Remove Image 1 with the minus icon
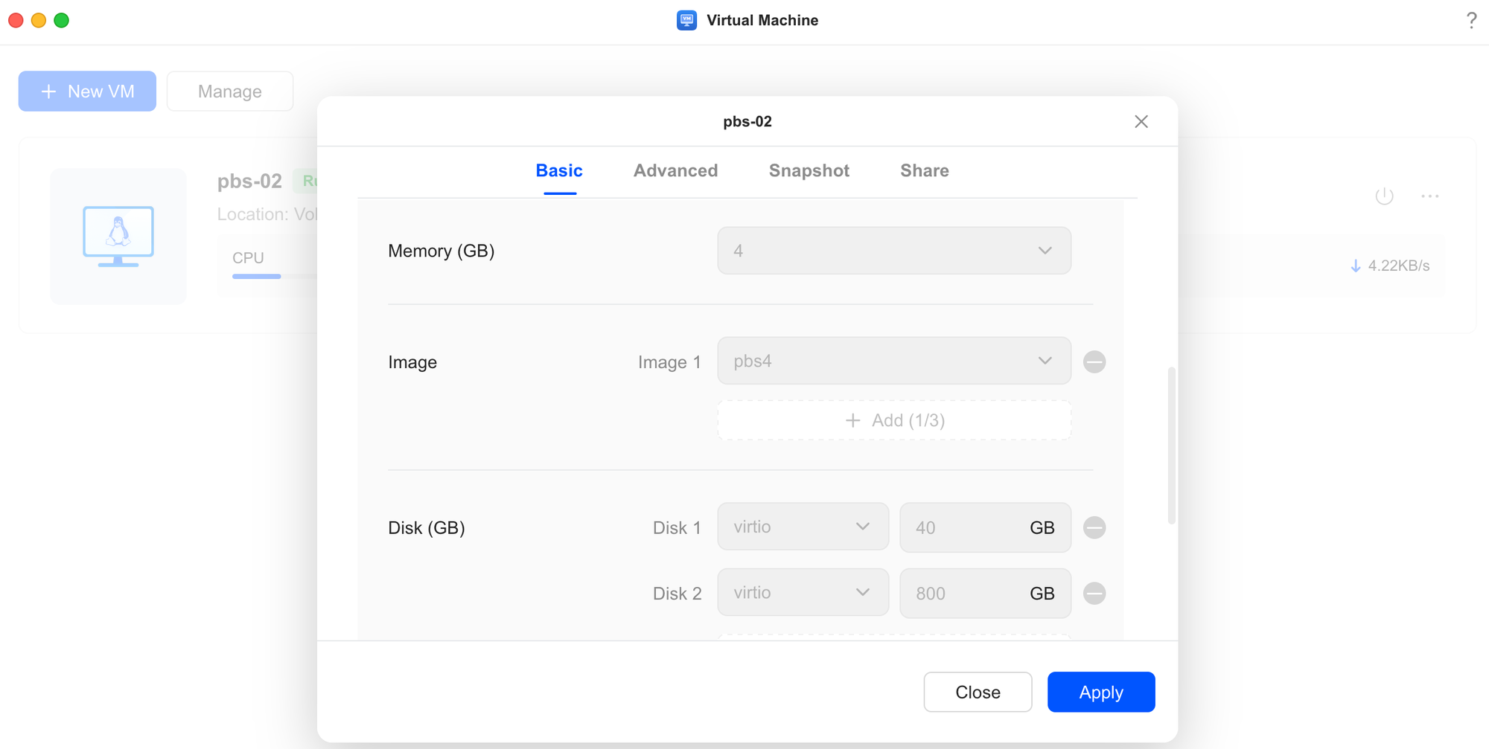The height and width of the screenshot is (749, 1489). tap(1094, 361)
